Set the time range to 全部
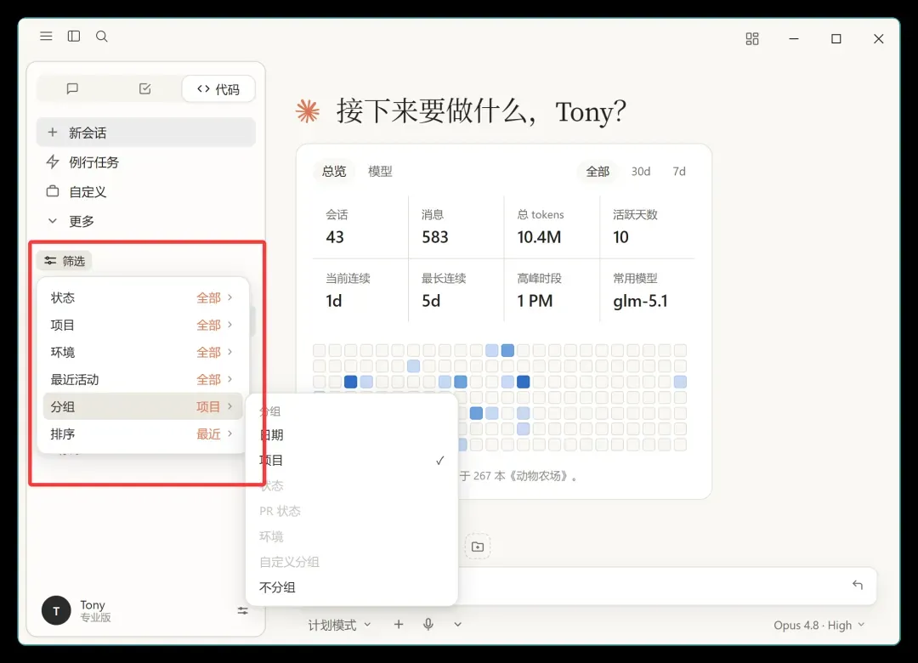The image size is (918, 663). [598, 172]
